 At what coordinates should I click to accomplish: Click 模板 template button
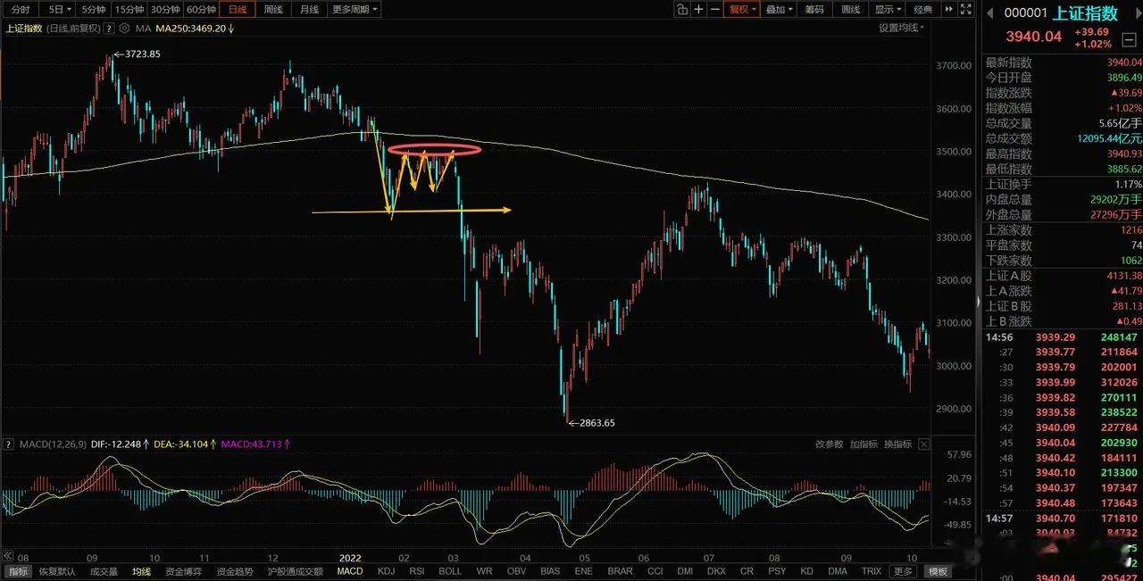(x=936, y=571)
